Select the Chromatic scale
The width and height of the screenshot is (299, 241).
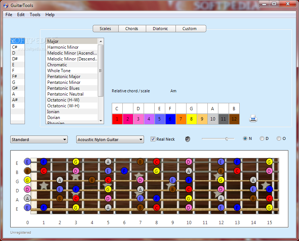[x=72, y=64]
